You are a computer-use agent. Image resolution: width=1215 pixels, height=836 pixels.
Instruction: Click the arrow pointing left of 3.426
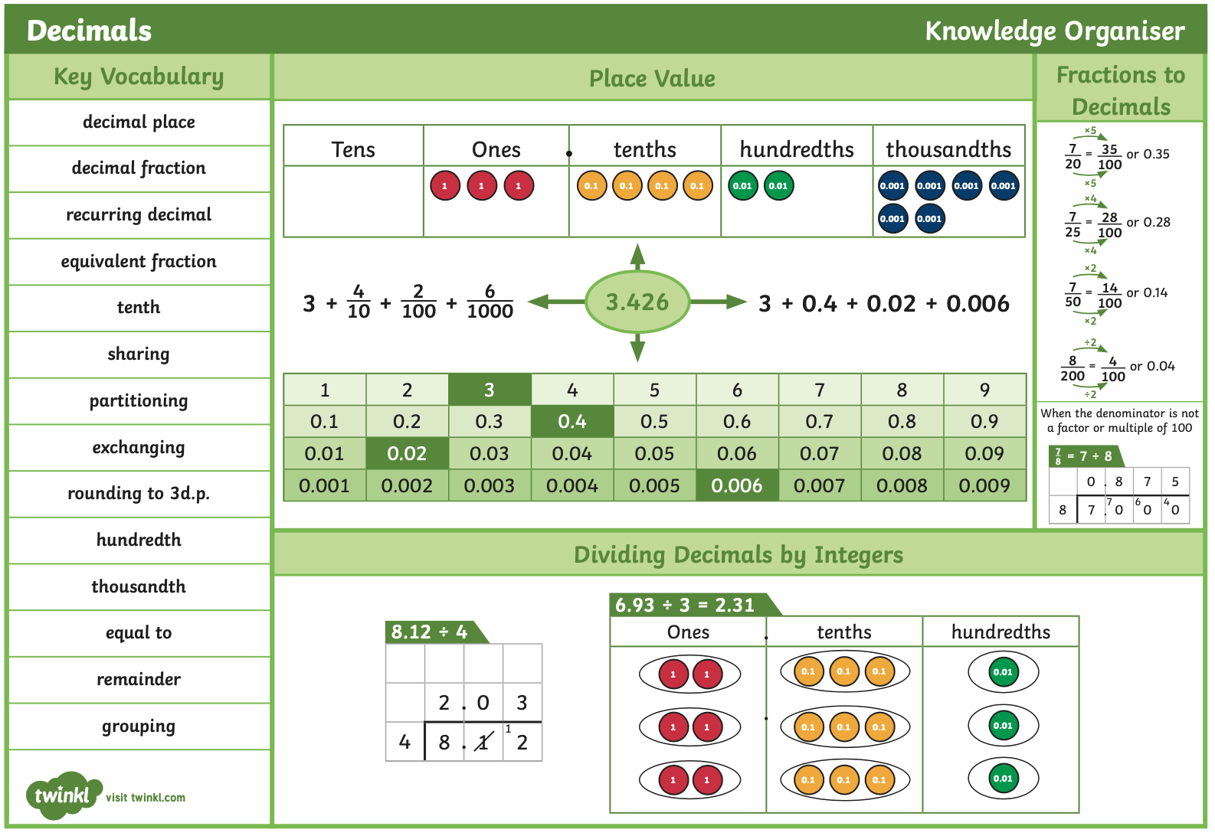point(556,302)
